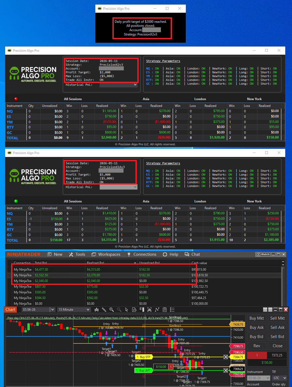Open Historical PnL dropdown in PrecisionX2v3 window

118,85
